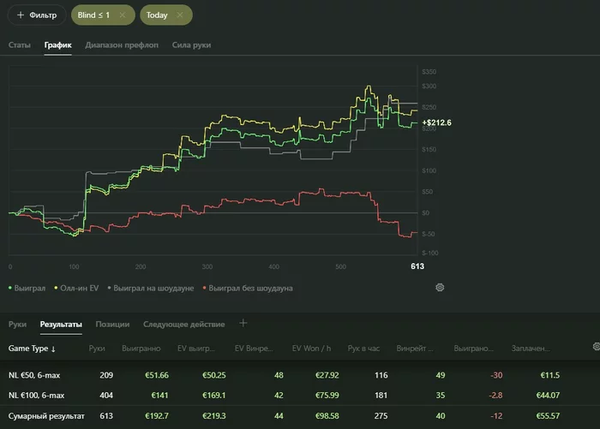
Task: Add a new tab with plus icon
Action: 243,324
